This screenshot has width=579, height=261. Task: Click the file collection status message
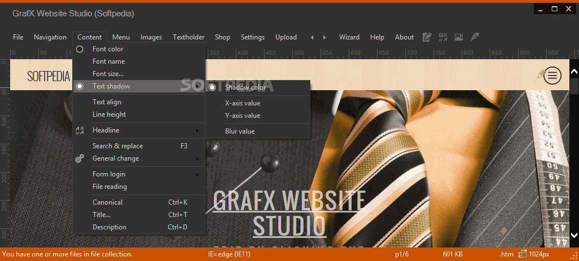pos(67,254)
